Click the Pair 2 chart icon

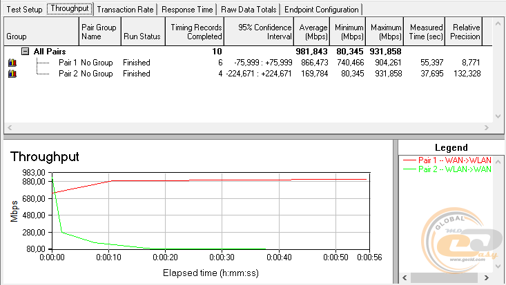12,74
